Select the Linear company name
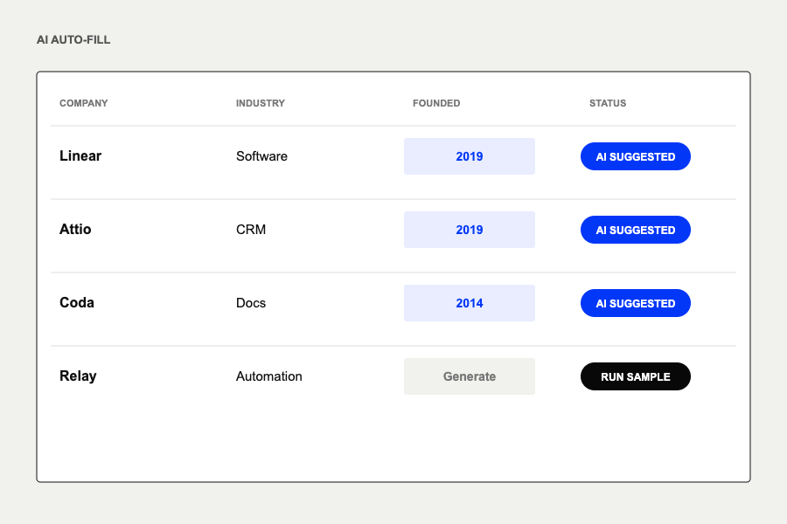The image size is (787, 524). tap(80, 156)
